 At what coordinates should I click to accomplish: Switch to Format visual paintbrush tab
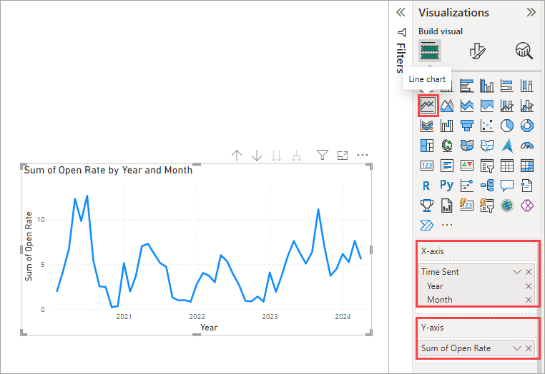point(477,51)
